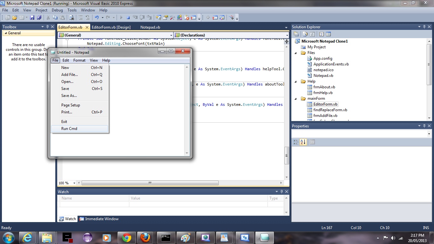Select Add File... in Notepad File menu

click(80, 74)
